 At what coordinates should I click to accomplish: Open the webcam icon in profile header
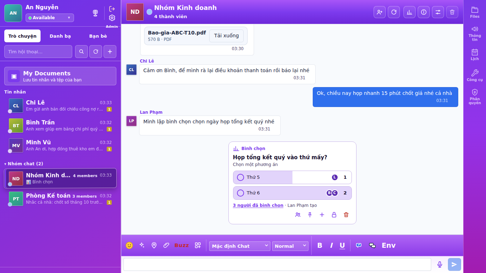coord(95,13)
